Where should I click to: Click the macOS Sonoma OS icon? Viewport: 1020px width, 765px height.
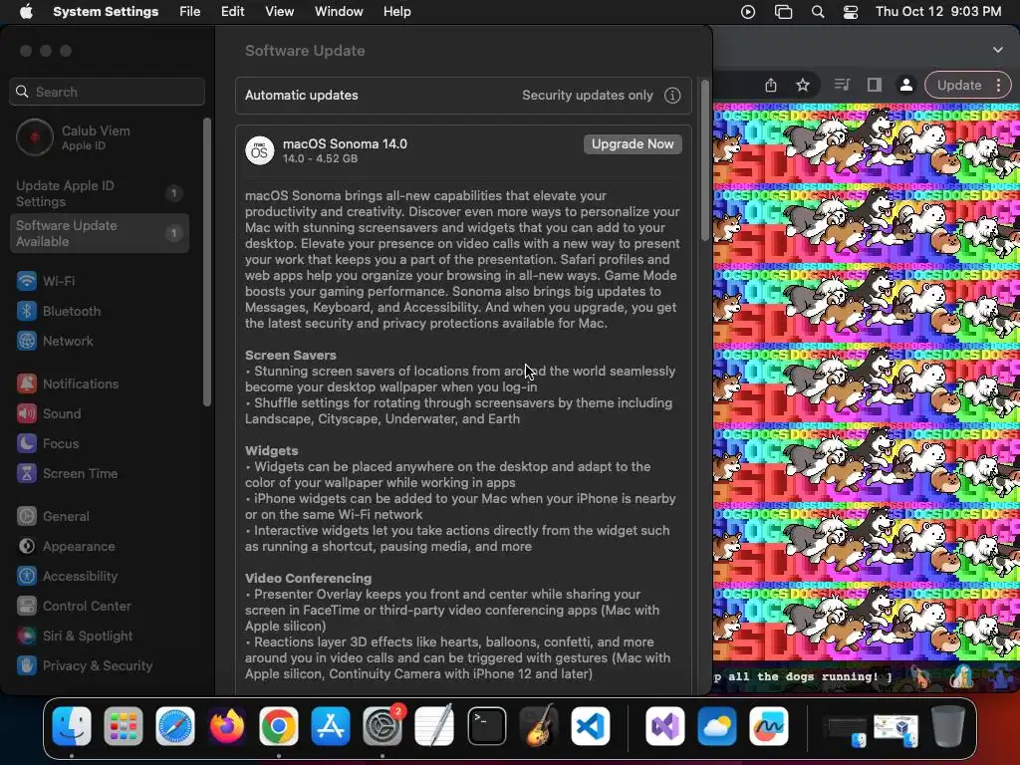point(259,151)
